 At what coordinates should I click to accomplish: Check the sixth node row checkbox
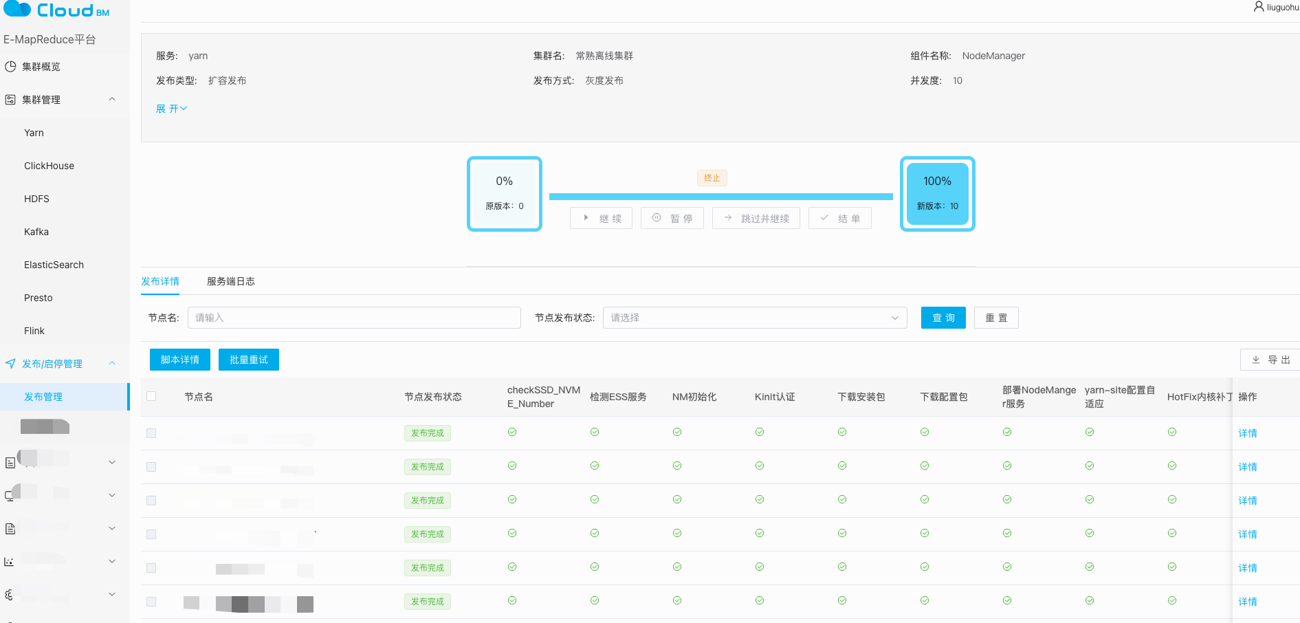151,602
